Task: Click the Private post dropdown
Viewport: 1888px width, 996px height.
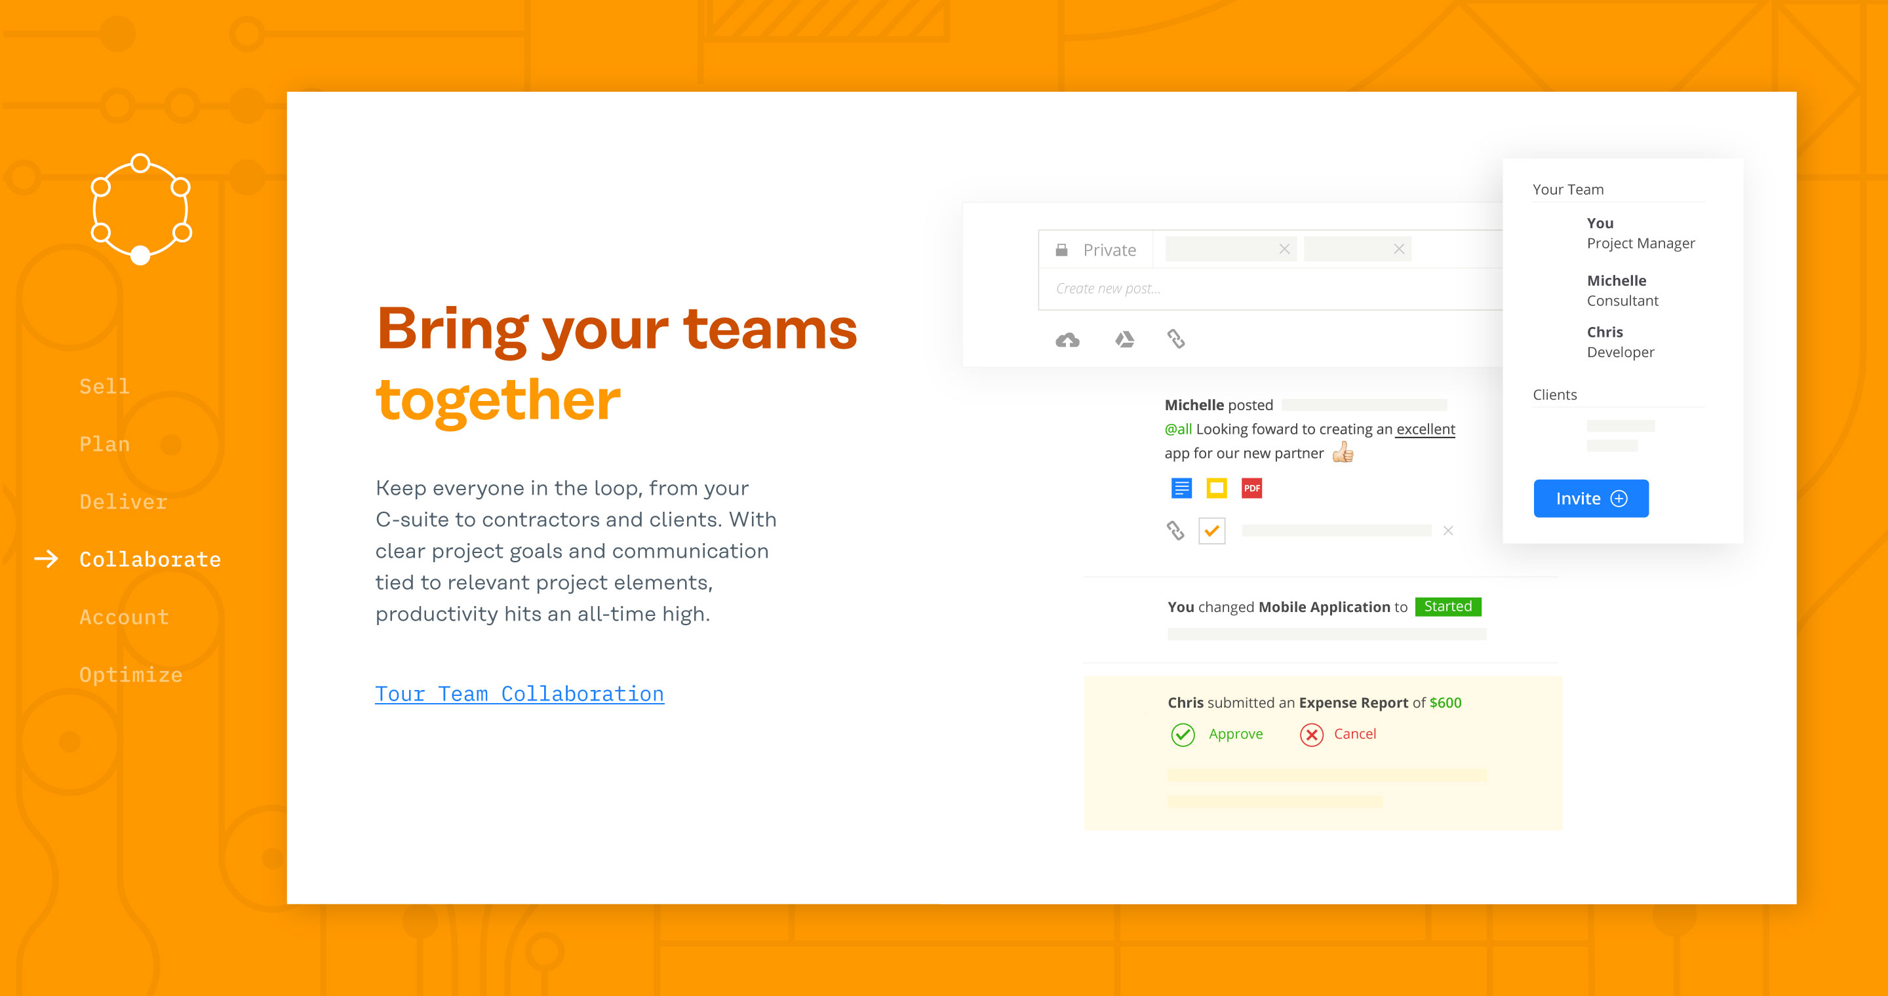Action: pos(1096,248)
